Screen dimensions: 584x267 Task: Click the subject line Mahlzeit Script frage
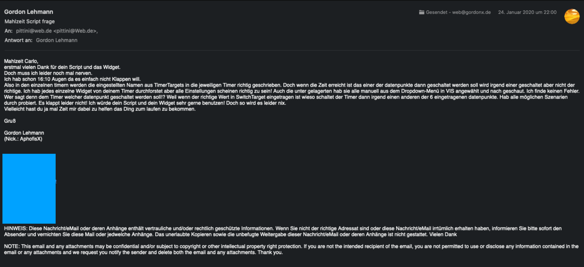(x=29, y=21)
